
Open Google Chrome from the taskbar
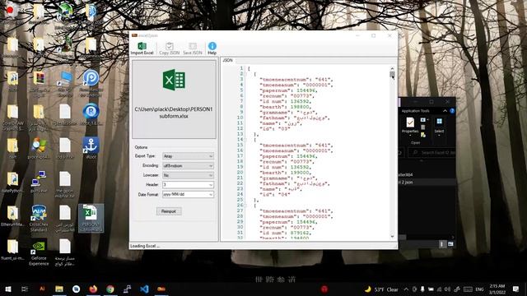click(x=110, y=289)
